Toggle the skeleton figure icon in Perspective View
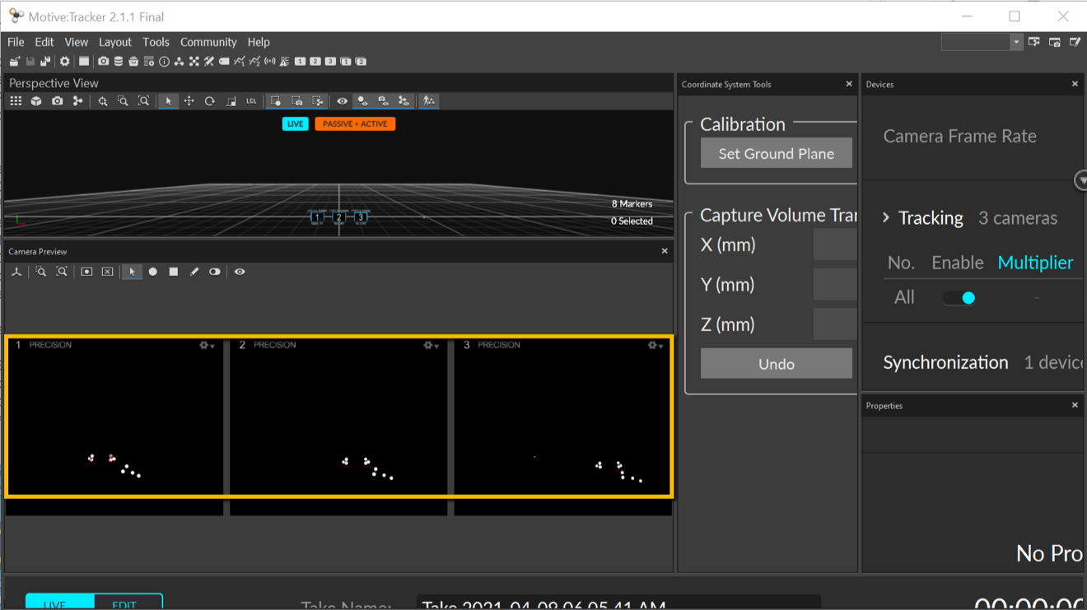 pos(428,100)
